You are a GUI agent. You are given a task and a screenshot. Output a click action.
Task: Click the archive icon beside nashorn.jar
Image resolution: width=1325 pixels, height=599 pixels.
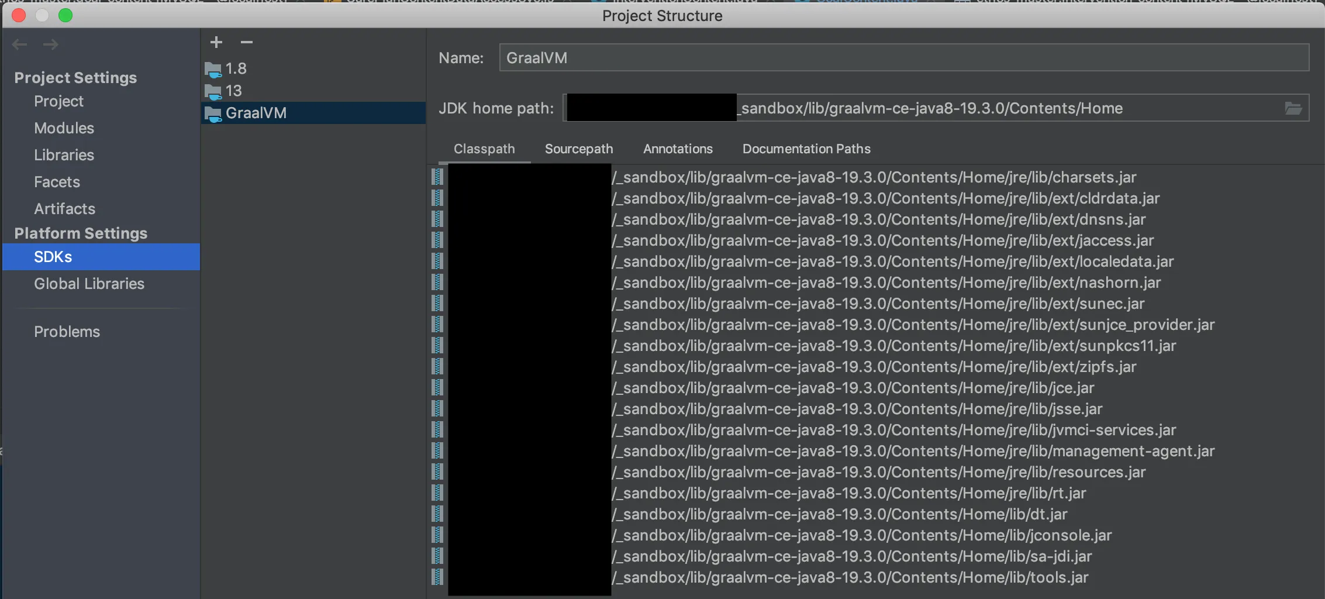(x=437, y=283)
